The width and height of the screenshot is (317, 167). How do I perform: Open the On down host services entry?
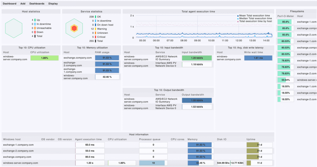coord(103,25)
